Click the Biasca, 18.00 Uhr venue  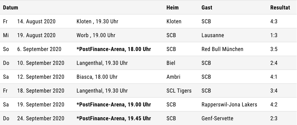97,77
